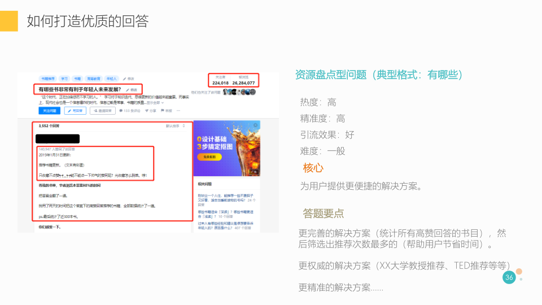Click the 140,947 人赞同了该回答 line
This screenshot has width=542, height=305.
[x=56, y=149]
